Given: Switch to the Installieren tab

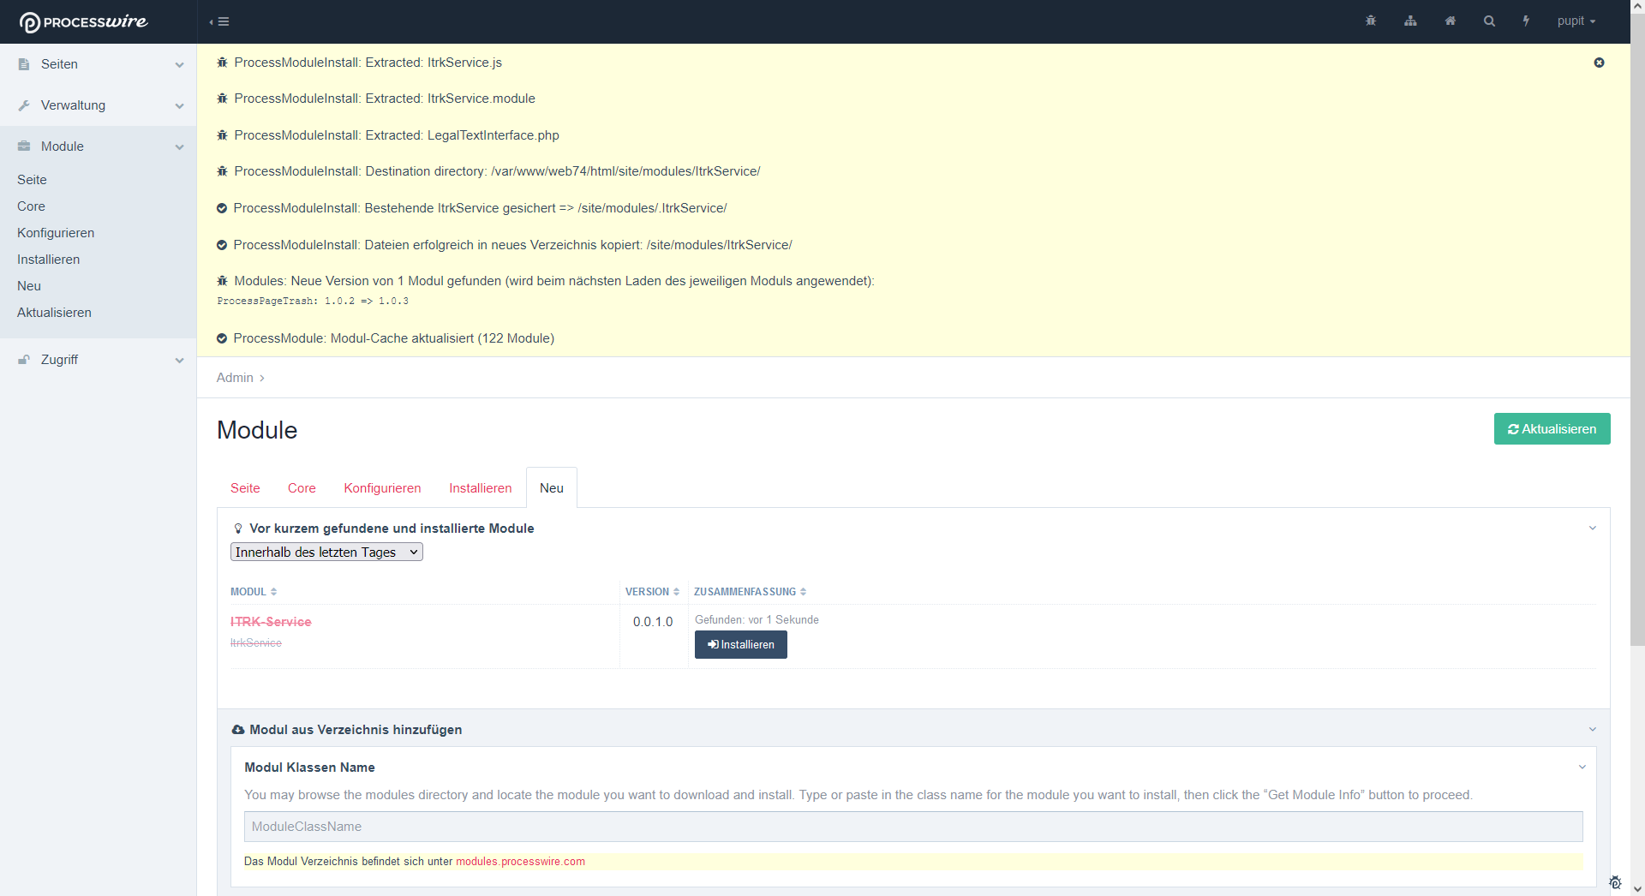Looking at the screenshot, I should [480, 488].
